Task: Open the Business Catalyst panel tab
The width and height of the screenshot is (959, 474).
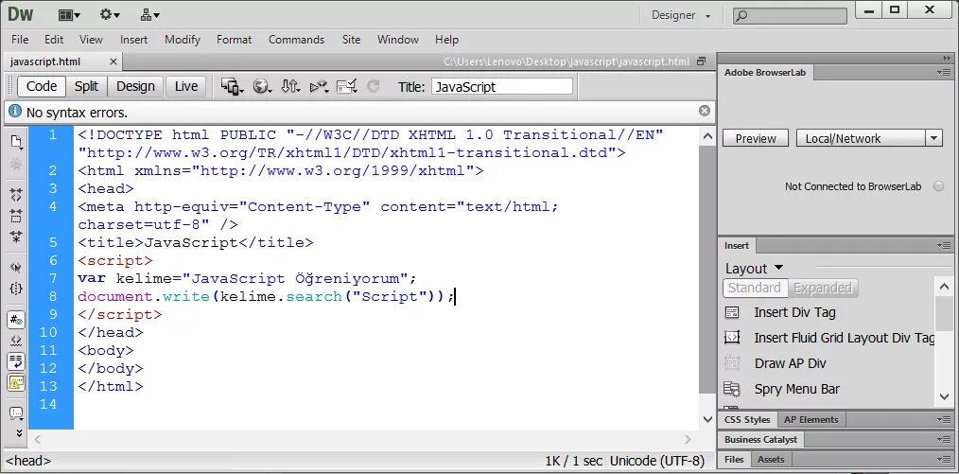Action: 760,439
